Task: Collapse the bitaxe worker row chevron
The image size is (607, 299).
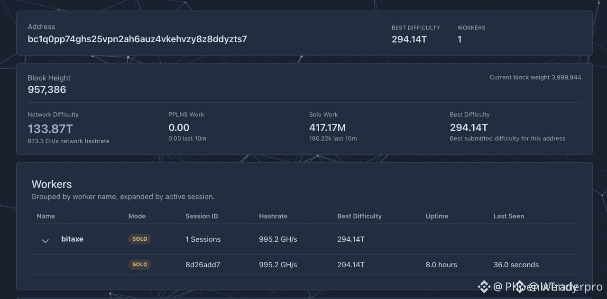Action: point(46,241)
